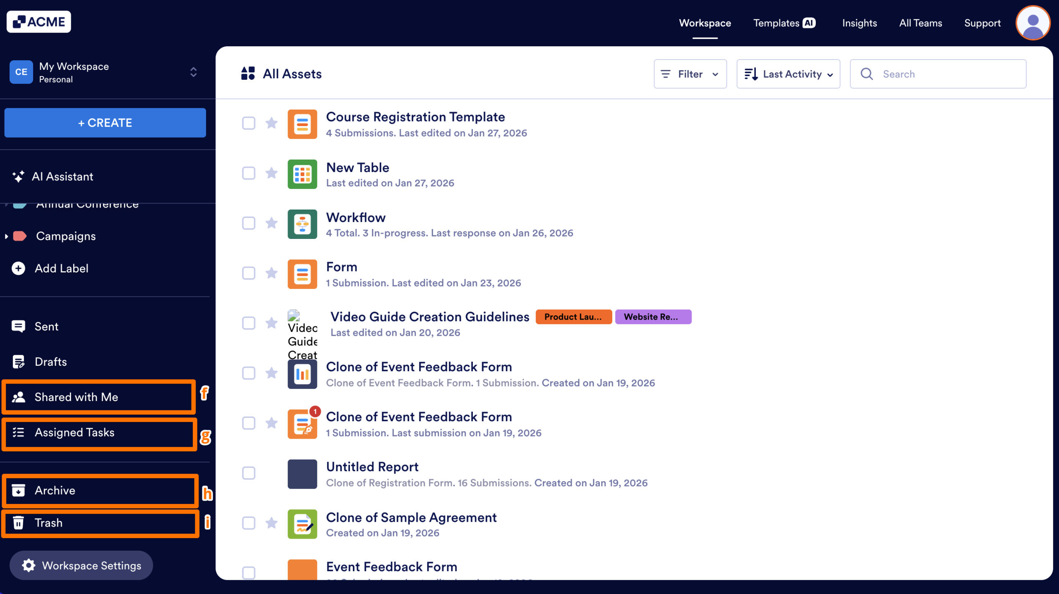Click the Product Lau... orange tag
The width and height of the screenshot is (1059, 594).
click(x=573, y=317)
